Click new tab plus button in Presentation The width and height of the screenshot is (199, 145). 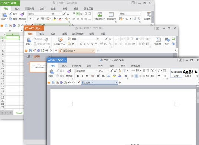98,51
